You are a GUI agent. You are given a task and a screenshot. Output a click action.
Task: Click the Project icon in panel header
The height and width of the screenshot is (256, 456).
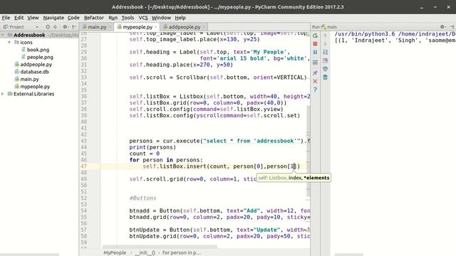(6, 27)
